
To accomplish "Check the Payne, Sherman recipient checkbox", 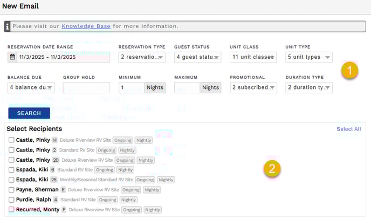I will coord(11,190).
